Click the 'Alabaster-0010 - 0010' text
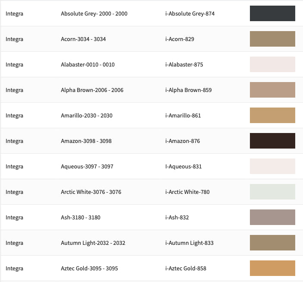This screenshot has height=282, width=303. pos(88,65)
